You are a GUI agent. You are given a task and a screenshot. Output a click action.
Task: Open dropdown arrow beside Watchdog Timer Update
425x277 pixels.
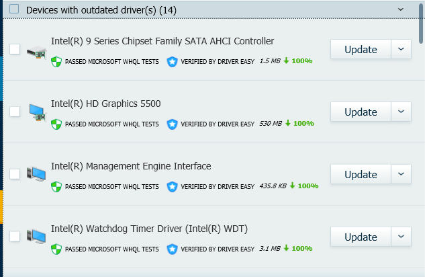coord(401,237)
